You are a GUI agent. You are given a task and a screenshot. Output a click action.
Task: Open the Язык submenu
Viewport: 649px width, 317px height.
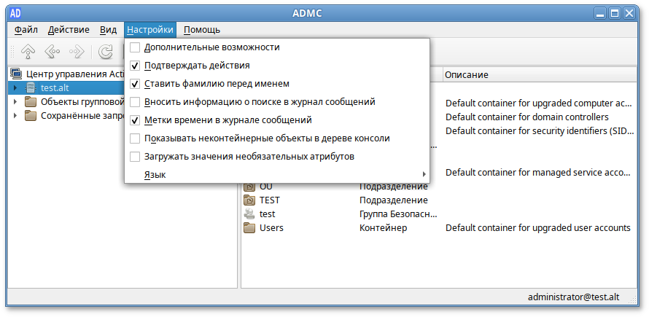(x=277, y=175)
